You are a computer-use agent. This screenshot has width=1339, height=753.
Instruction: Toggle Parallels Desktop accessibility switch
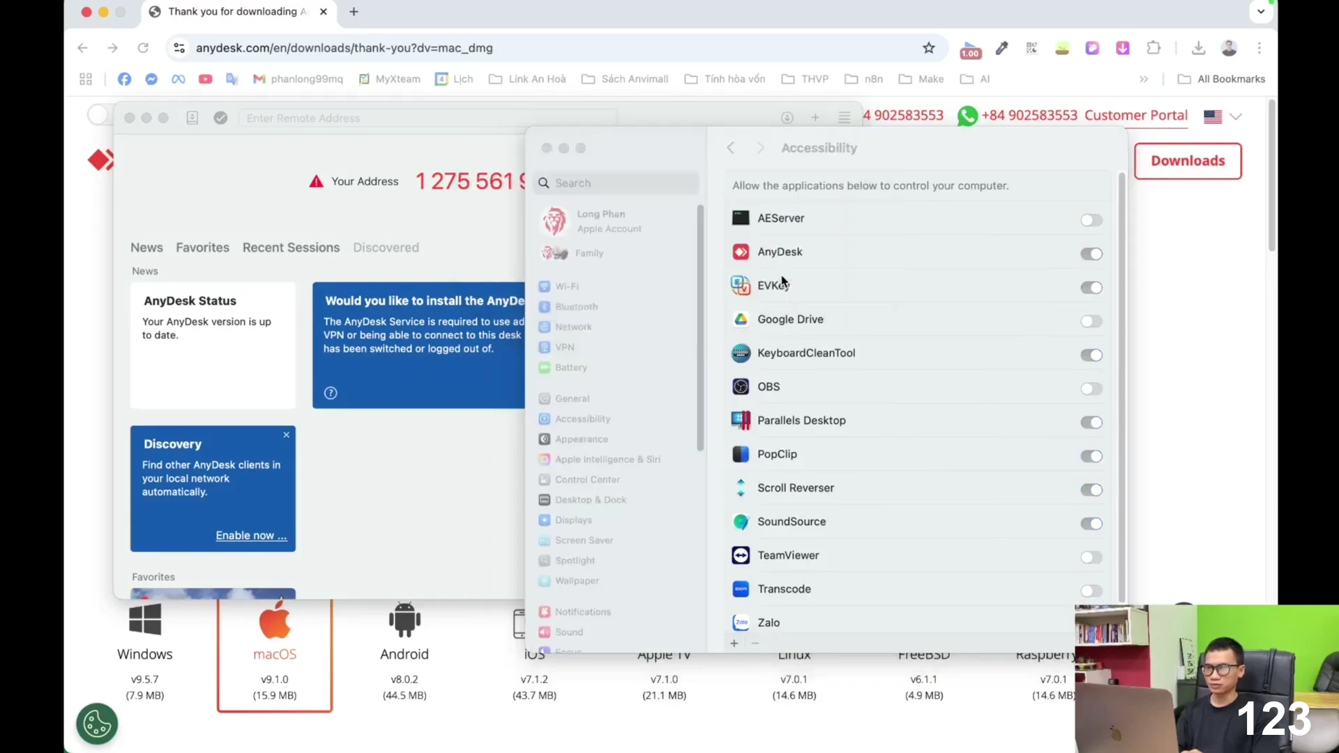click(1091, 423)
